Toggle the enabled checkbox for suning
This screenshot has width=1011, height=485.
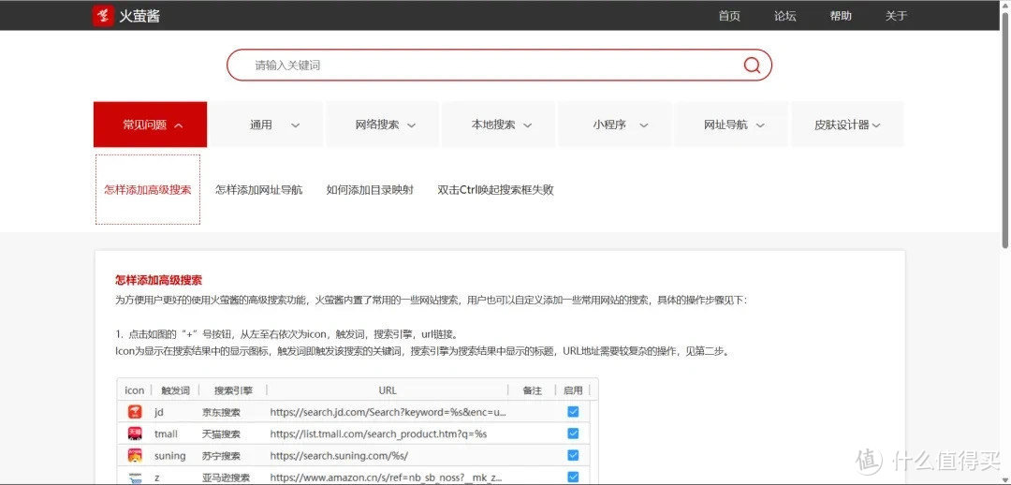[573, 455]
